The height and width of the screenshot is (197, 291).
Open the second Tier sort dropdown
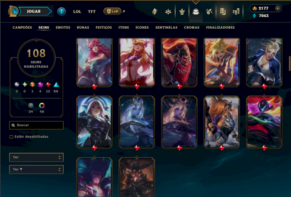36,169
